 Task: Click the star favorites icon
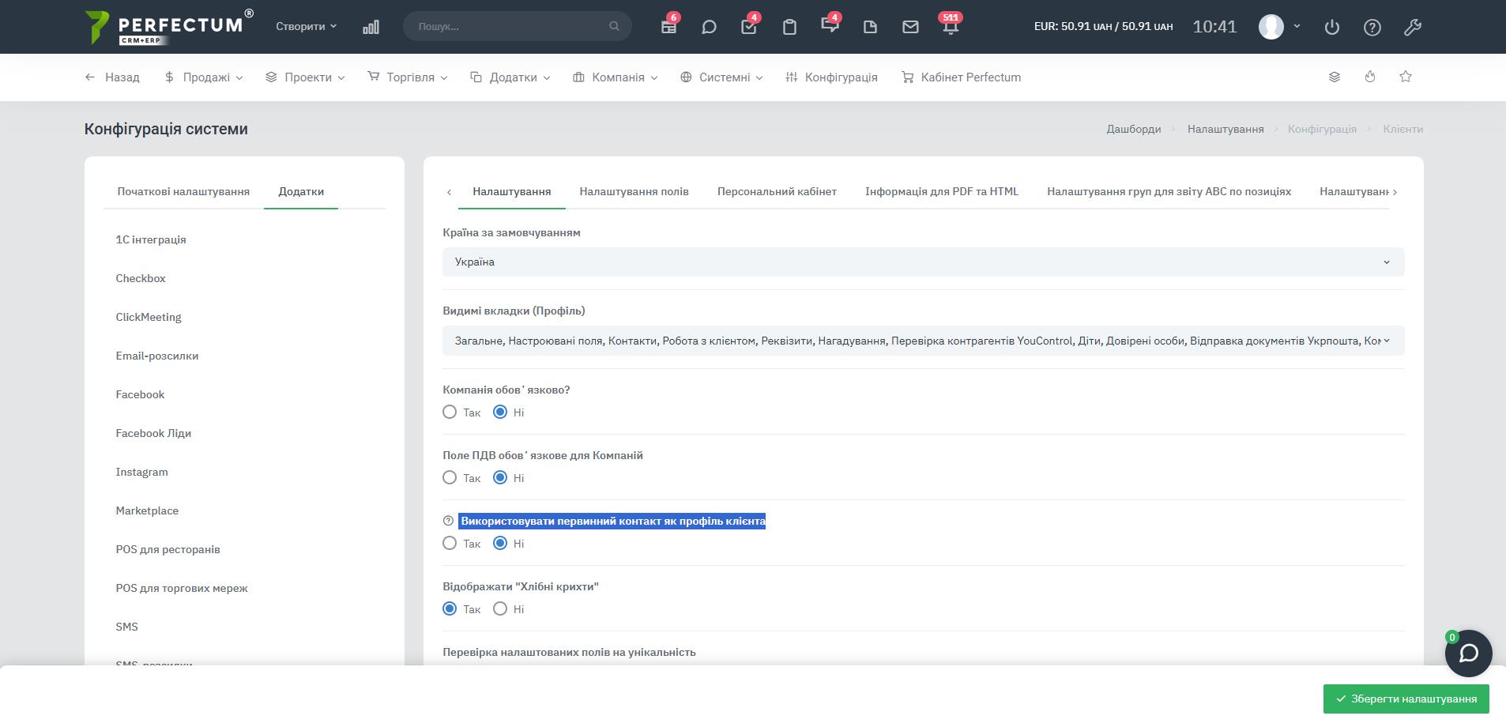pos(1405,77)
